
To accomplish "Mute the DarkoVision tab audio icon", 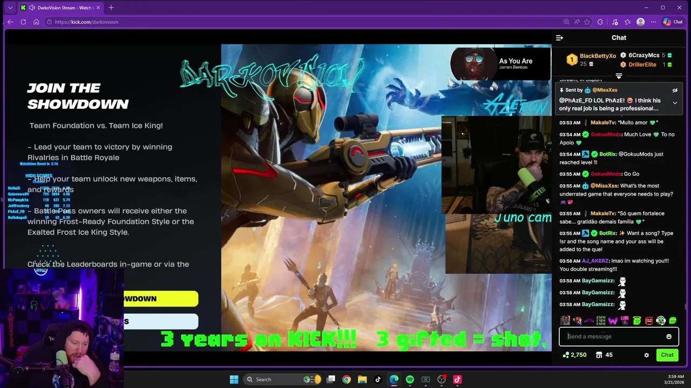I will [x=32, y=8].
